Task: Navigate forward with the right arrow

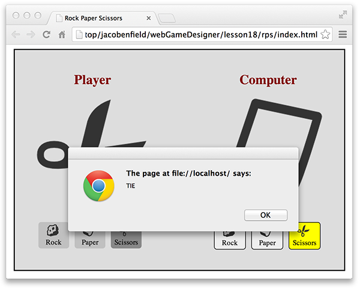Action: coord(31,35)
